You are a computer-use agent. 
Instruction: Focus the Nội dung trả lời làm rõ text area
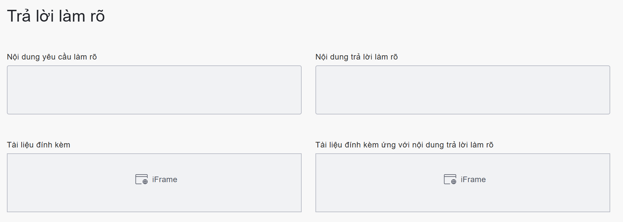[463, 90]
